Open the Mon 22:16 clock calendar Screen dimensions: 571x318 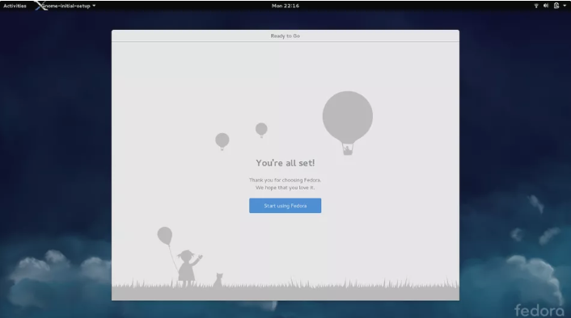(285, 6)
